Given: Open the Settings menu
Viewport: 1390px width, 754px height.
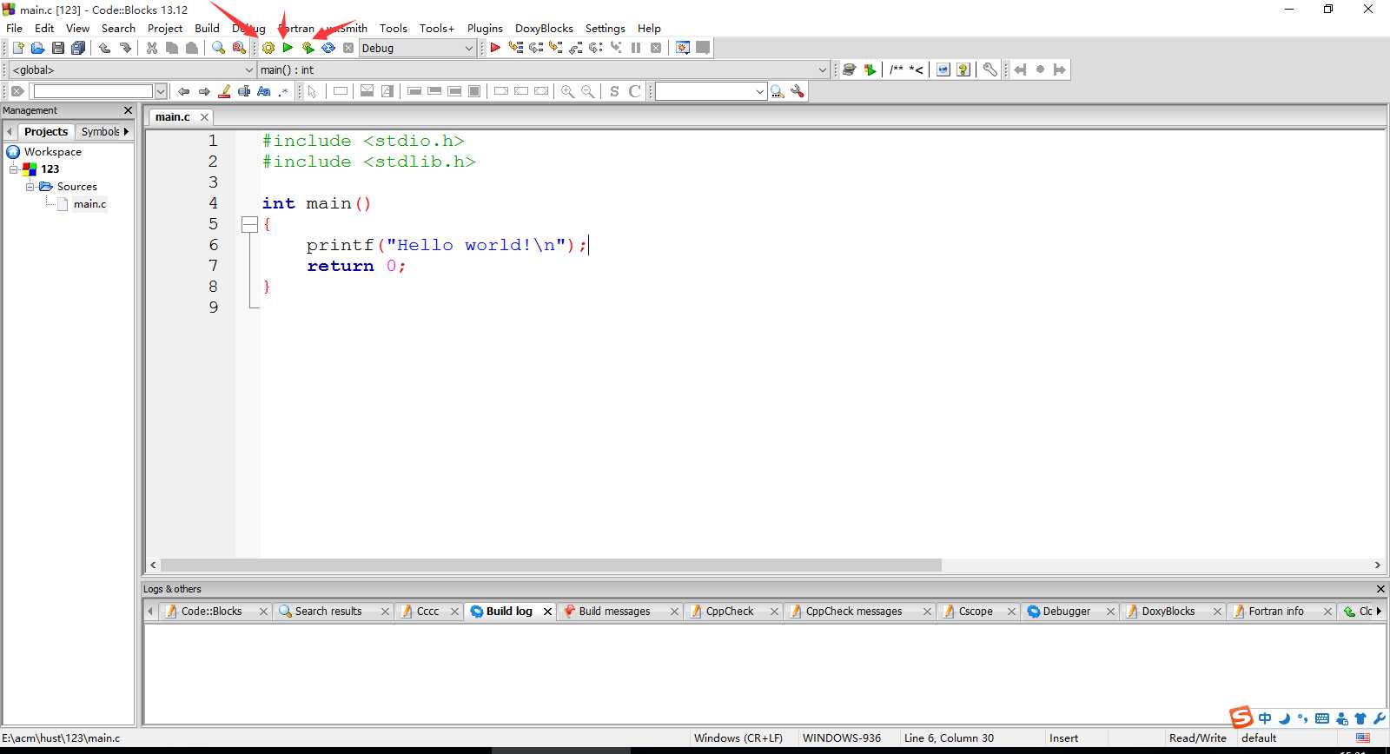Looking at the screenshot, I should [x=606, y=28].
